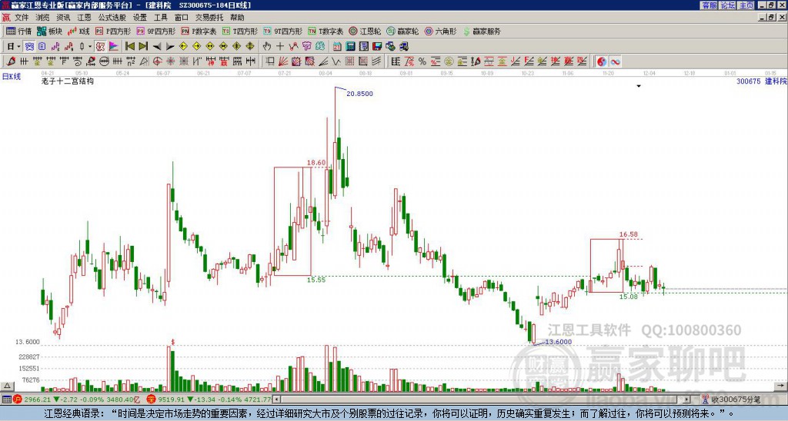Open the T四方形 tool
Screen dimensions: 788x421
[x=240, y=31]
